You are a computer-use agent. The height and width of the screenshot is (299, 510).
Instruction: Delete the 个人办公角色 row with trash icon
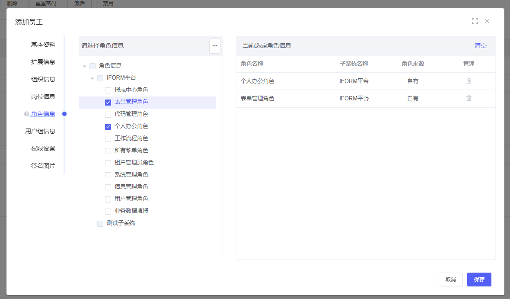click(x=469, y=81)
